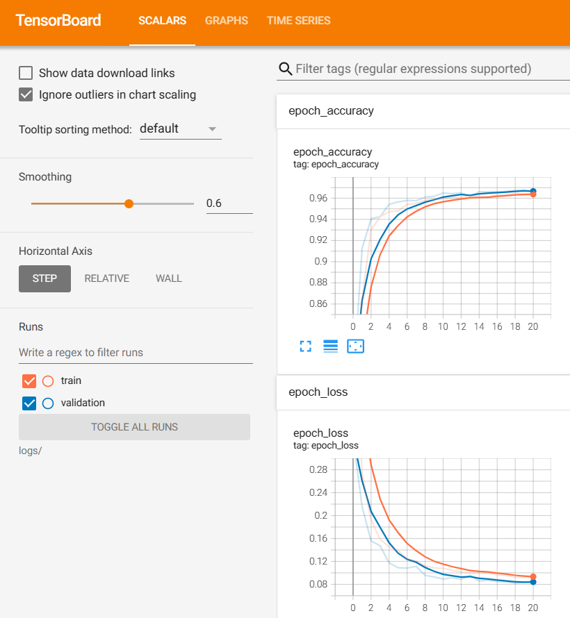Toggle y-axis log scale on epoch_accuracy chart
The width and height of the screenshot is (570, 618).
tap(330, 346)
